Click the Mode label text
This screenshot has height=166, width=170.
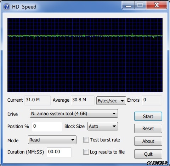(x=13, y=140)
